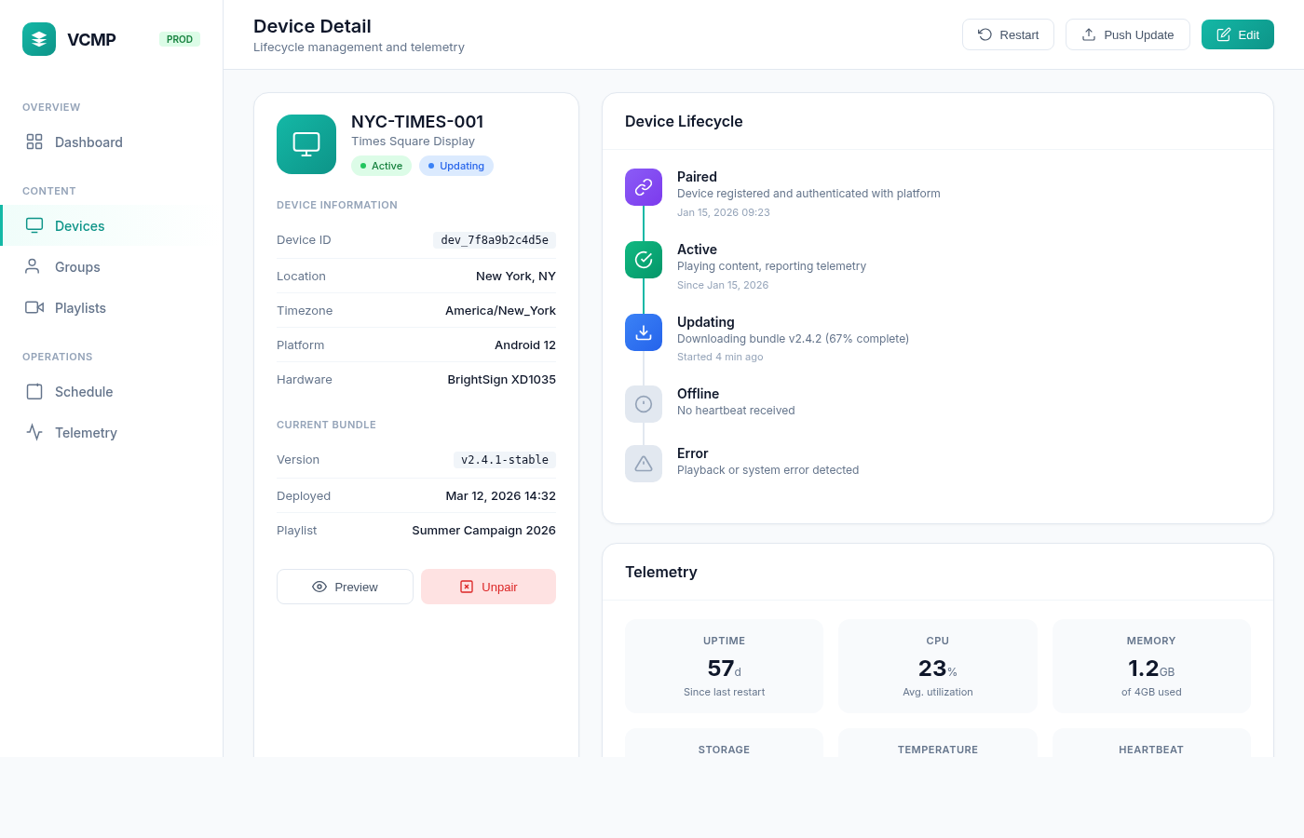Click the Push Update button
The height and width of the screenshot is (838, 1304).
coord(1127,34)
